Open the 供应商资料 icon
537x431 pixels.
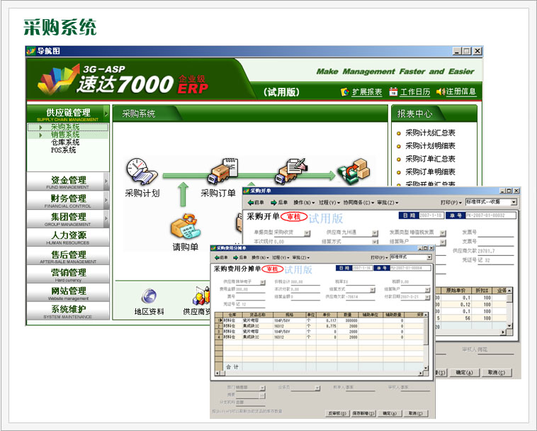201,296
